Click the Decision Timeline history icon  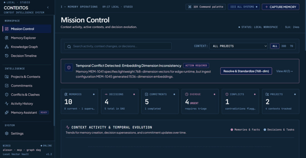pyautogui.click(x=6, y=56)
